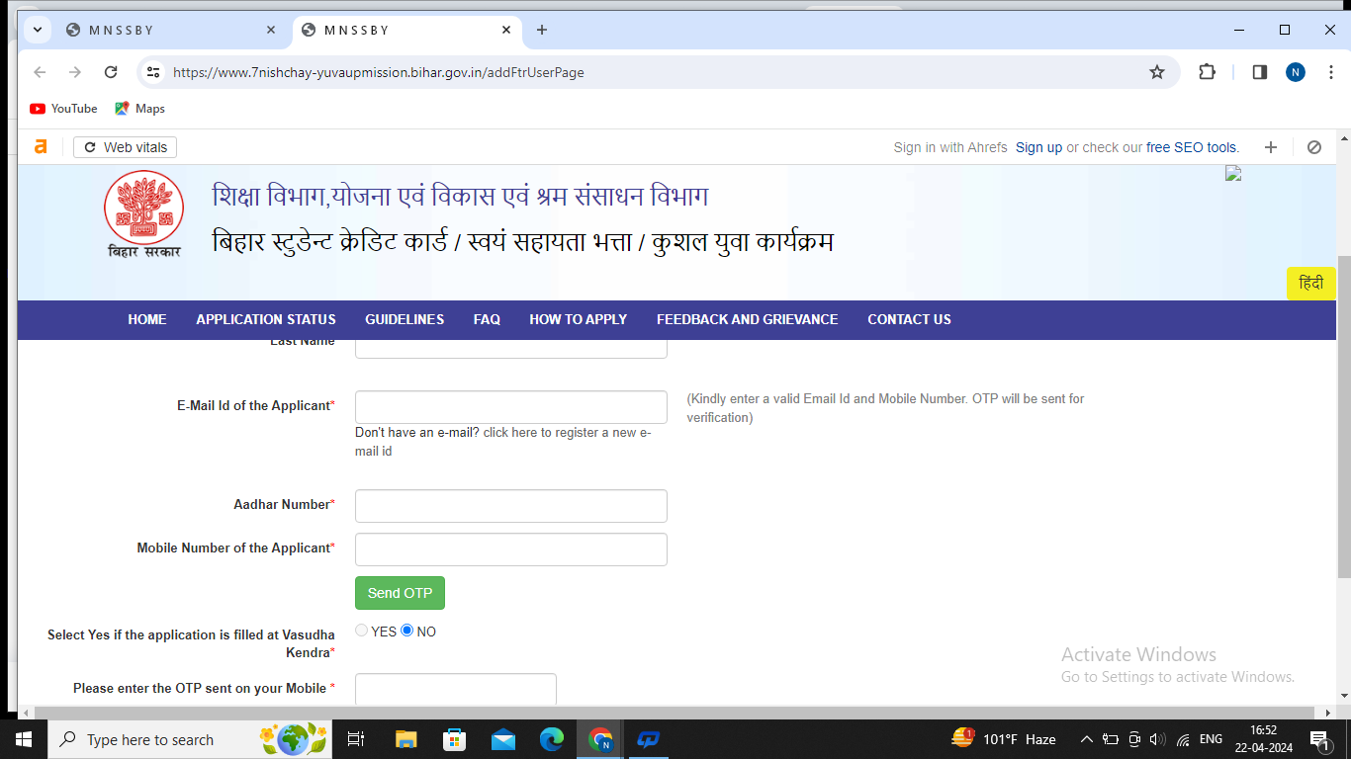Open the notifications icon in system tray
Screen dimensions: 1351x759
click(x=1319, y=738)
